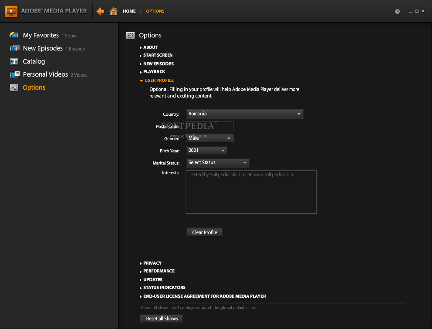Open the Birth Year dropdown showing 2001
Viewport: 432px width, 329px height.
207,151
